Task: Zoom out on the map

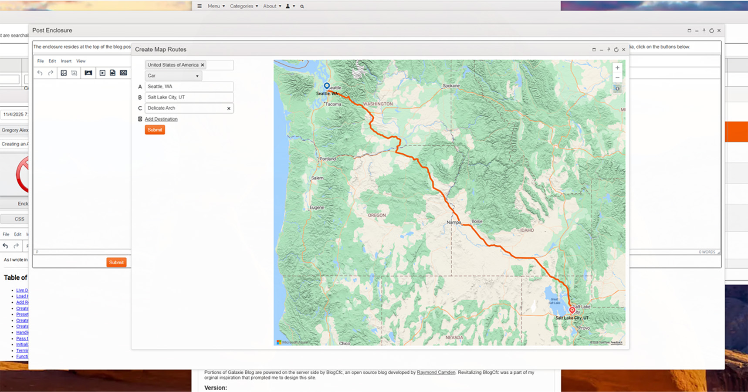Action: coord(617,78)
